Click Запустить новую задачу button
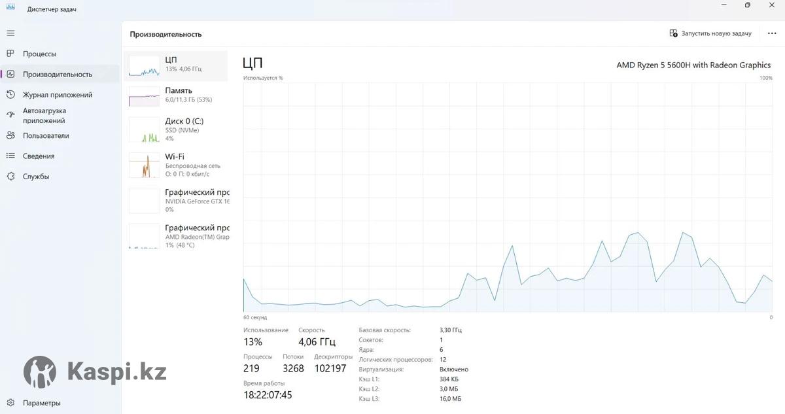Image resolution: width=785 pixels, height=414 pixels. click(x=710, y=33)
